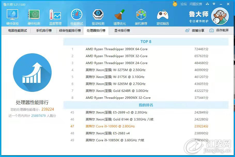Image resolution: width=235 pixels, height=157 pixels.
Task: Click the gold medal icon in title bar
Action: (175, 4)
